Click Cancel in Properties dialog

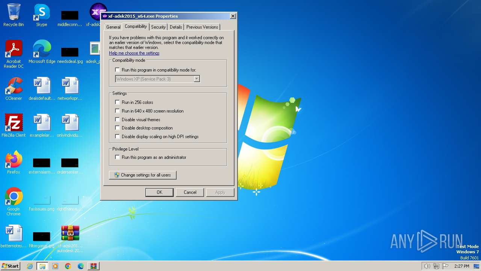click(190, 192)
